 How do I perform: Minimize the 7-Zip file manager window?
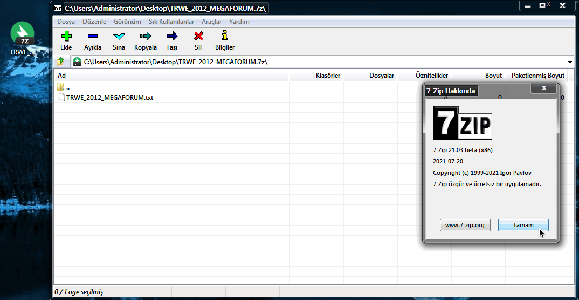(527, 5)
